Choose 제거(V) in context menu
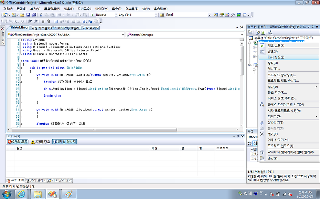Screen dimensions: 320x199 tap(288, 134)
